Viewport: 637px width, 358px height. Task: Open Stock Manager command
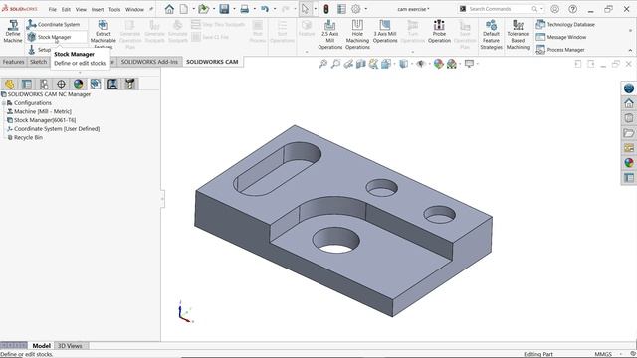(x=55, y=37)
